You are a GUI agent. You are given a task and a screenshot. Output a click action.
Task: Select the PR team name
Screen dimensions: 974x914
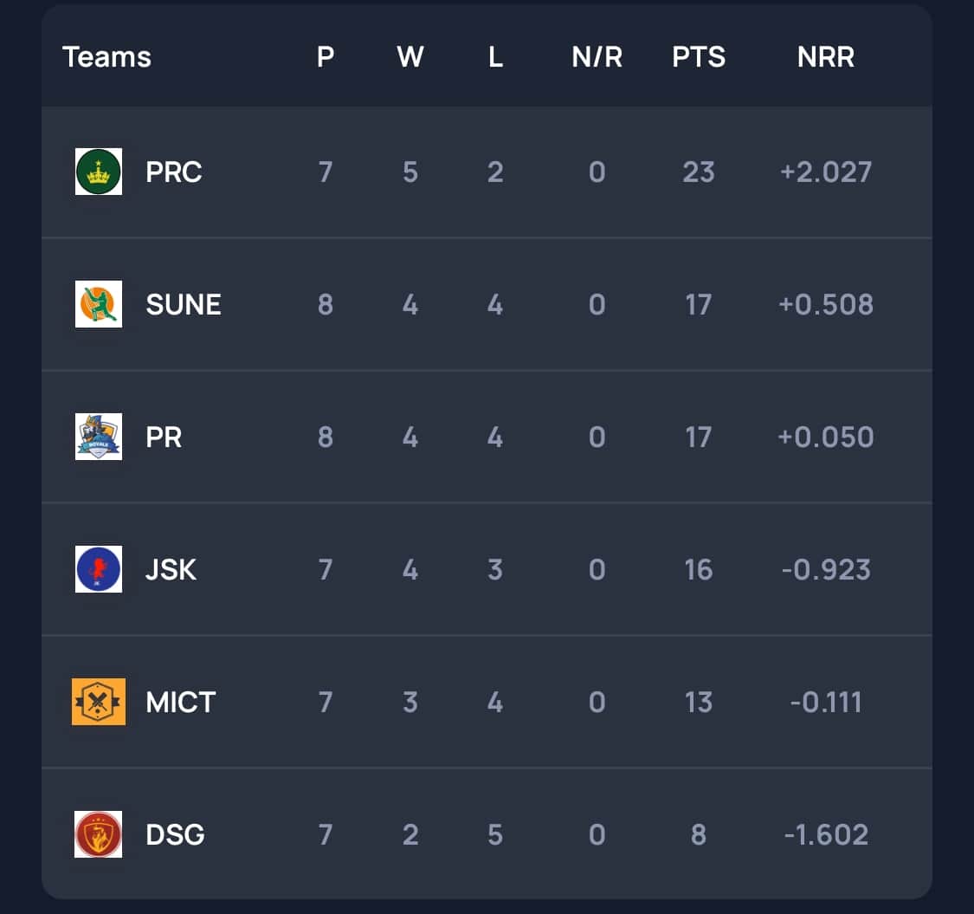164,437
